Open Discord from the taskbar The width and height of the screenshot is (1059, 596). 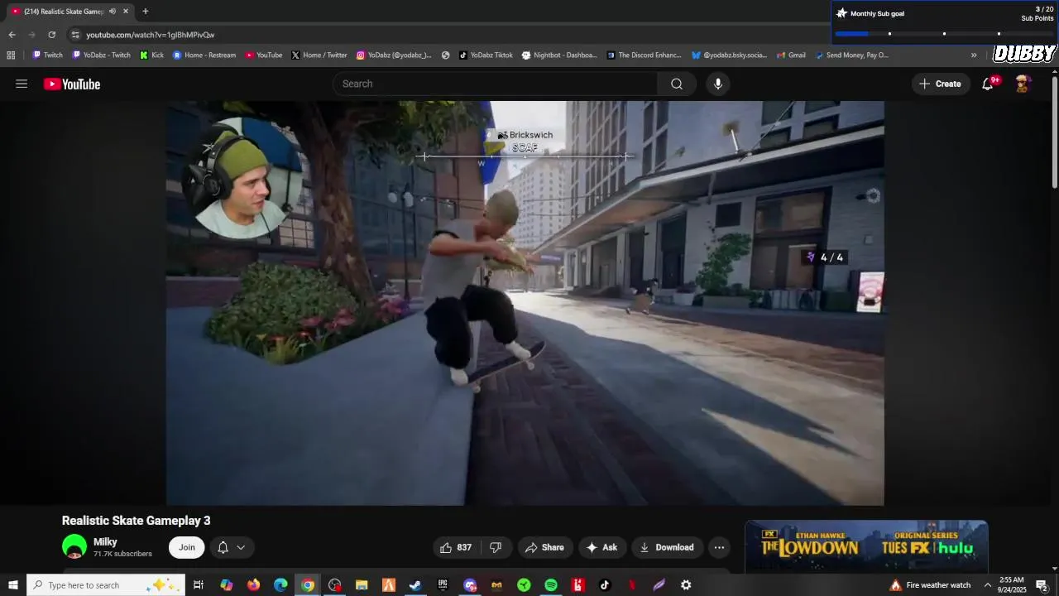tap(470, 585)
